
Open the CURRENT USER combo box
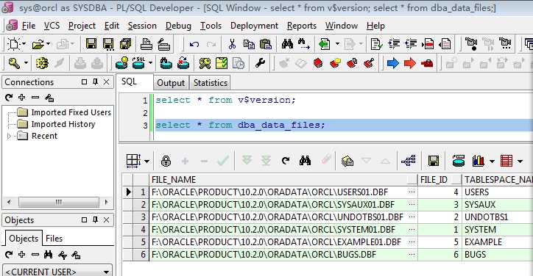point(57,272)
